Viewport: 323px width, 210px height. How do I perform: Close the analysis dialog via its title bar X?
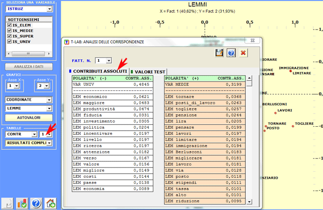click(252, 40)
